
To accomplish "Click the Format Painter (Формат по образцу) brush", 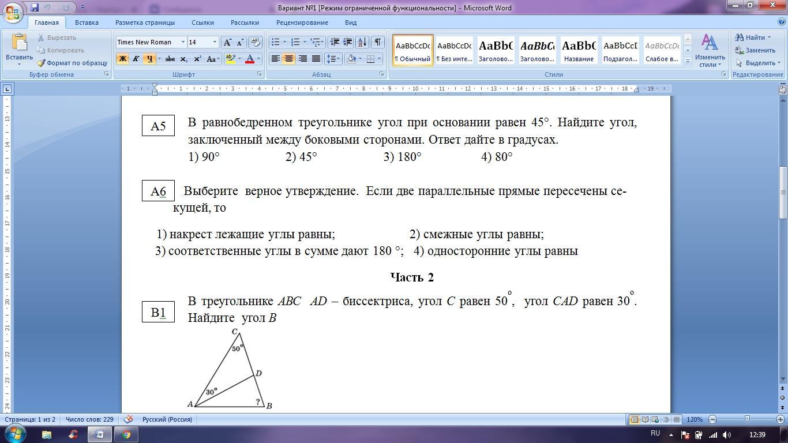I will tap(72, 63).
